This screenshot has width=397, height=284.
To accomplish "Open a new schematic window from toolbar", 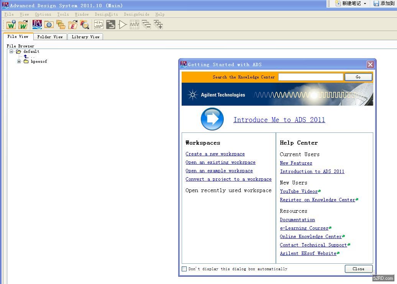I will (99, 24).
